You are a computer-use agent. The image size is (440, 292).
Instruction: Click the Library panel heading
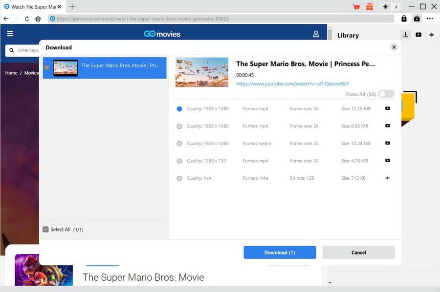(348, 35)
